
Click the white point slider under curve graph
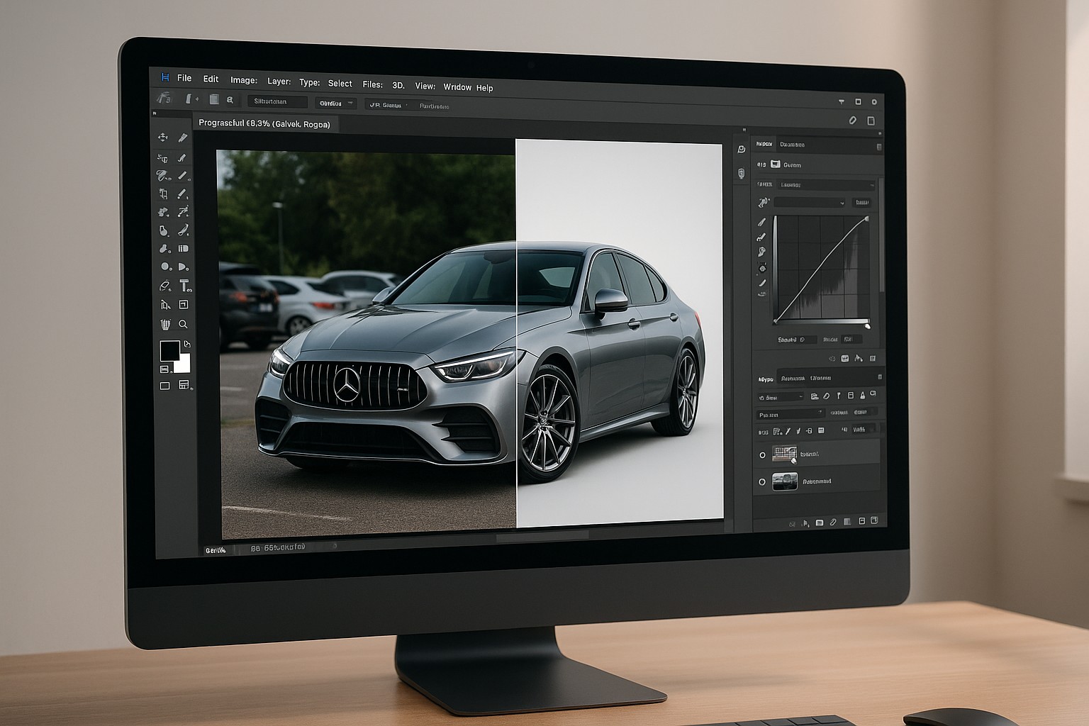[867, 325]
